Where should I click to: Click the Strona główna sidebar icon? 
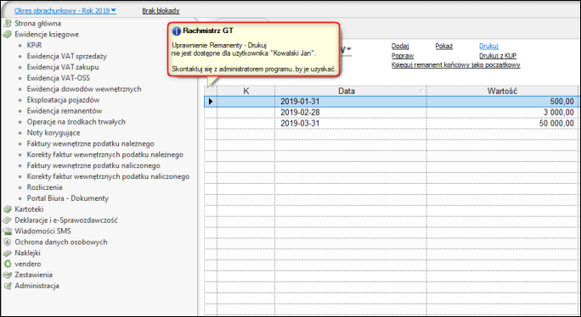point(8,23)
